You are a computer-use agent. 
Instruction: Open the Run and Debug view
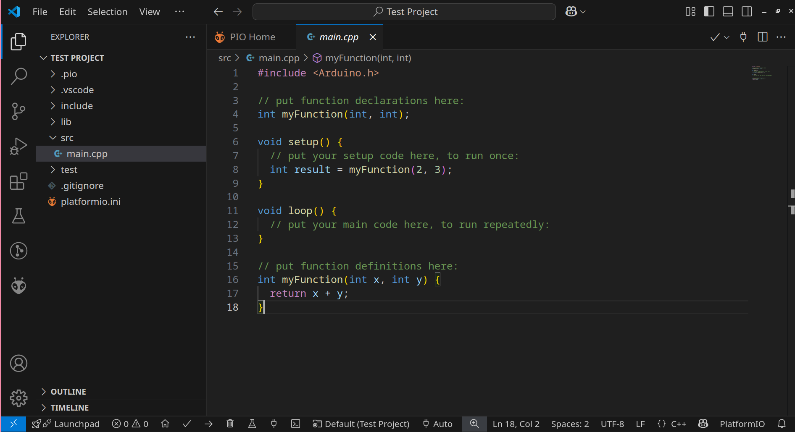coord(18,146)
